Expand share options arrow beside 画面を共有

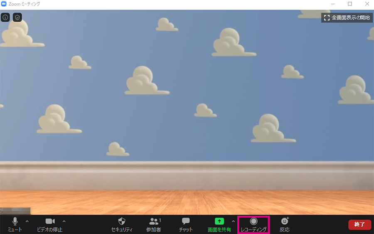pyautogui.click(x=233, y=222)
